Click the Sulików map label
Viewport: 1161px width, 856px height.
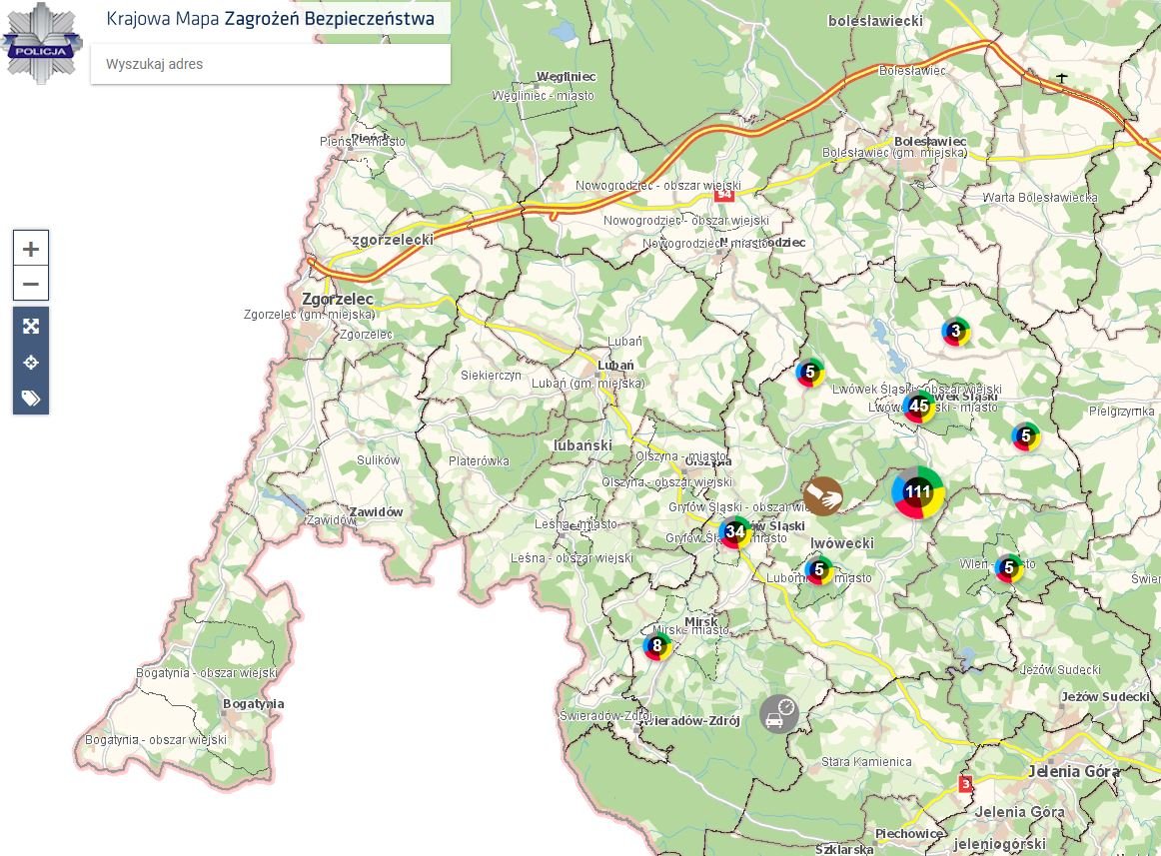coord(378,459)
